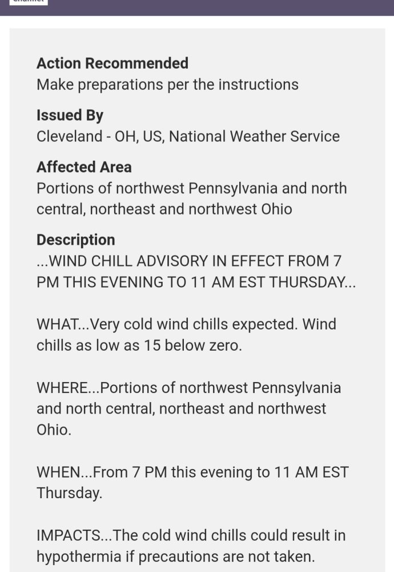Click the WHAT paragraph about wind chills
The image size is (394, 572).
[x=187, y=335]
